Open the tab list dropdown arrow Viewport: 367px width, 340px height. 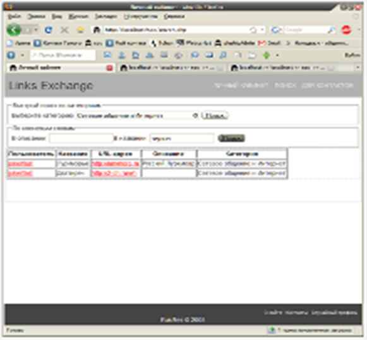click(x=358, y=68)
